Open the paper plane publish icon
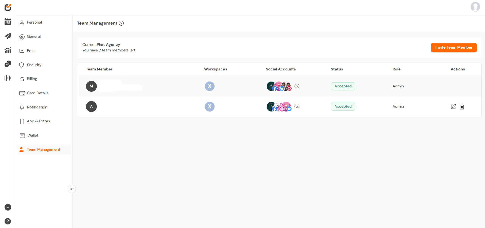The width and height of the screenshot is (485, 228). click(8, 36)
